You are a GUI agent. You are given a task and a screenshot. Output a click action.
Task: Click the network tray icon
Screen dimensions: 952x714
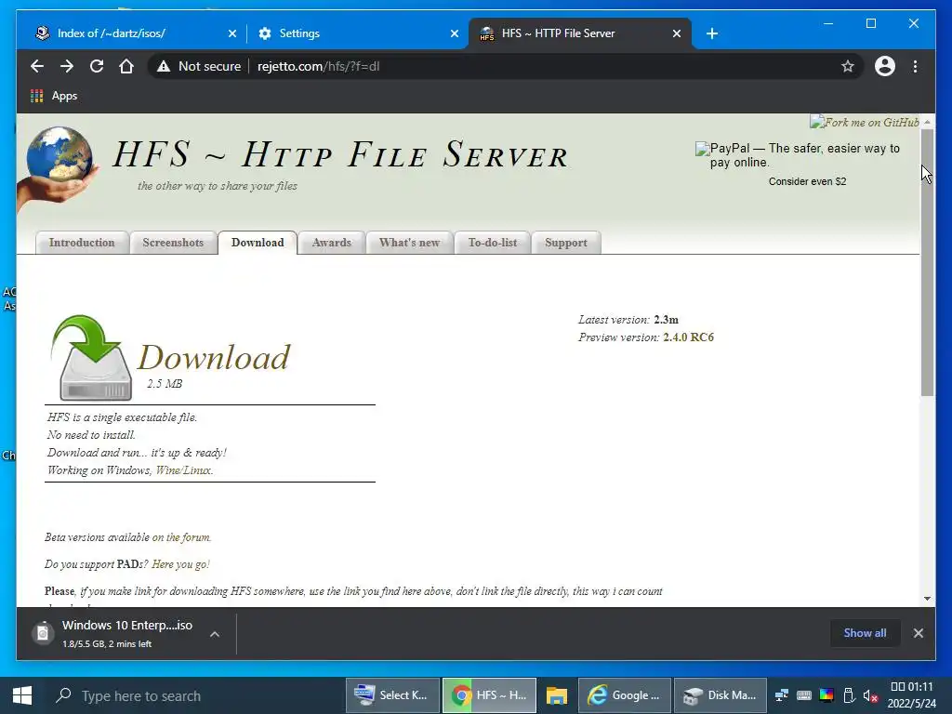[x=782, y=695]
